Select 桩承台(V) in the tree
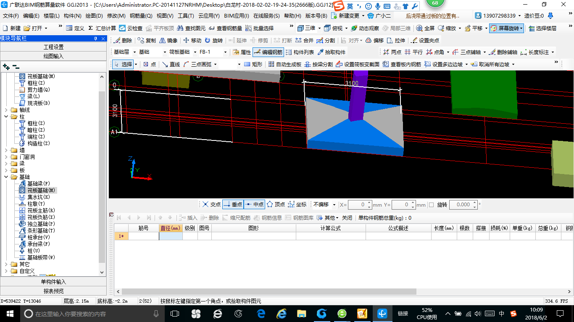 (x=39, y=237)
